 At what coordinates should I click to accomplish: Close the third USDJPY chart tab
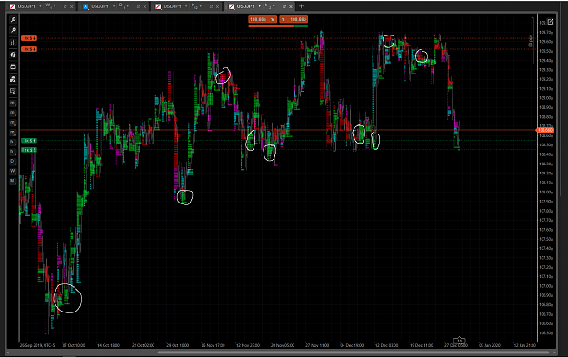(x=217, y=6)
